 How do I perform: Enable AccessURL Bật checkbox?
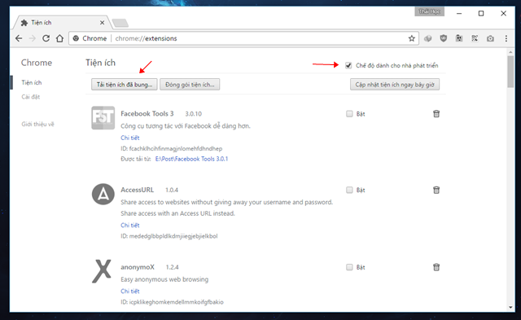coord(349,190)
